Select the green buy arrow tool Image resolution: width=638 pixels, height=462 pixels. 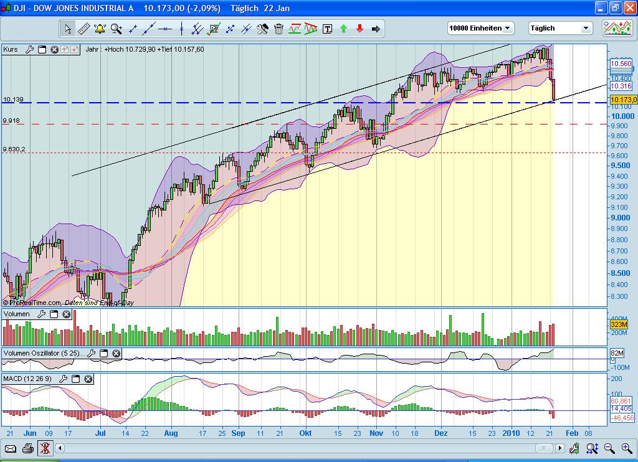pyautogui.click(x=343, y=29)
